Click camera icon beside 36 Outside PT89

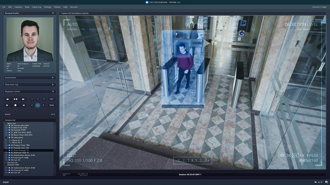point(10,130)
